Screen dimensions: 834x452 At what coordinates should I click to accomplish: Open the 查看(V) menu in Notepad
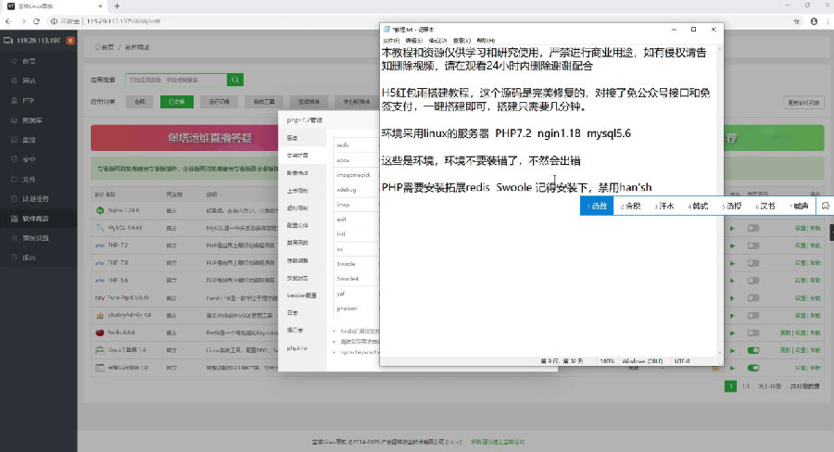click(461, 41)
